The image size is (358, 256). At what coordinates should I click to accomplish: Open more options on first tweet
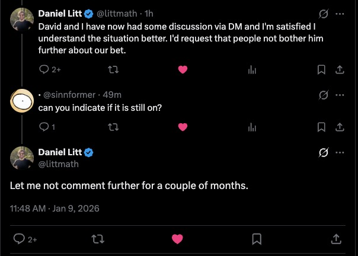[340, 12]
